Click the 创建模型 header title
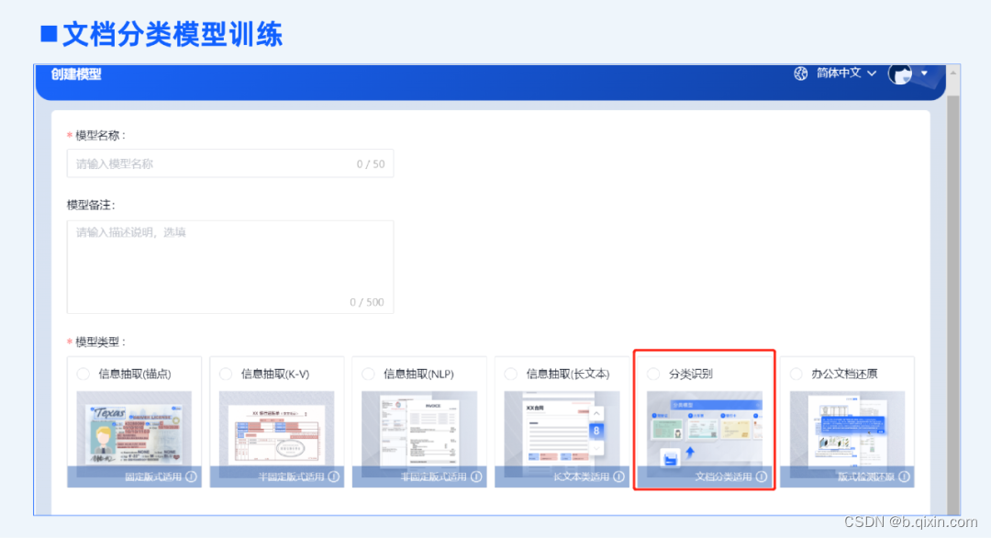The image size is (991, 538). (76, 74)
